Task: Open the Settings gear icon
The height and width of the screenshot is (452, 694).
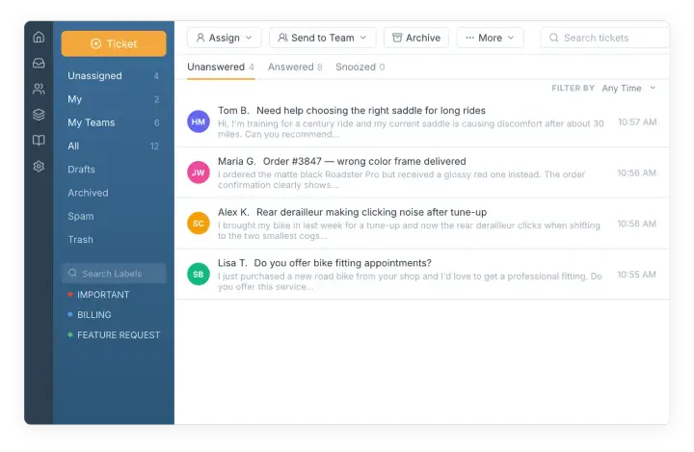Action: pyautogui.click(x=39, y=167)
